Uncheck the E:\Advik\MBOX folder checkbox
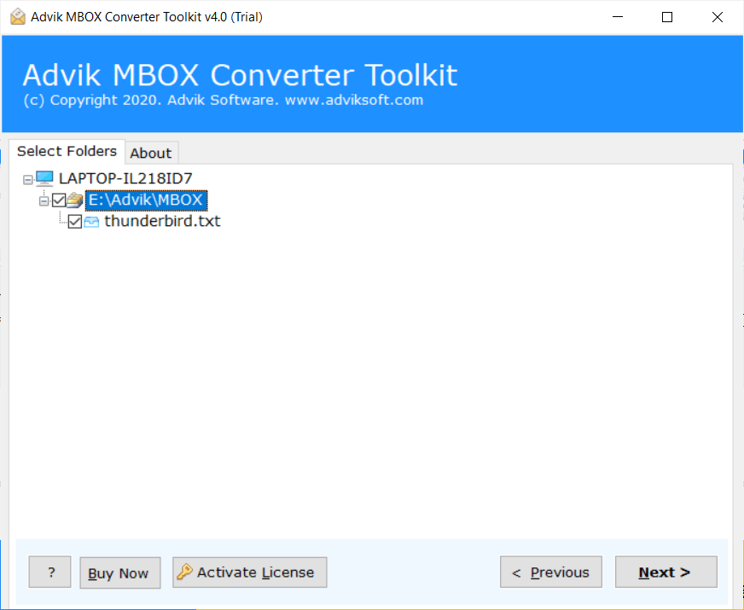 pyautogui.click(x=58, y=200)
